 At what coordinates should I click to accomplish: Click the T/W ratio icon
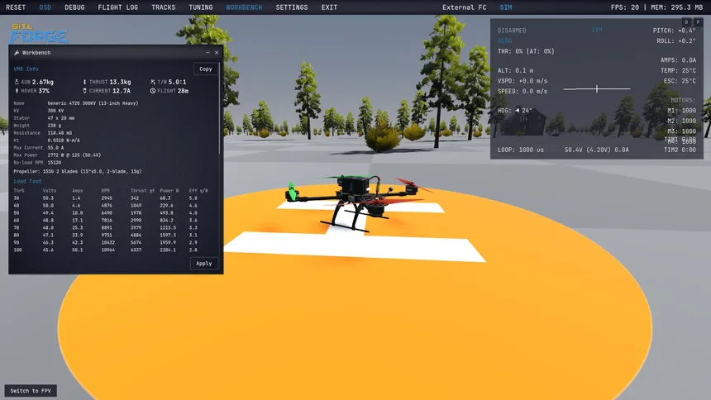[153, 82]
